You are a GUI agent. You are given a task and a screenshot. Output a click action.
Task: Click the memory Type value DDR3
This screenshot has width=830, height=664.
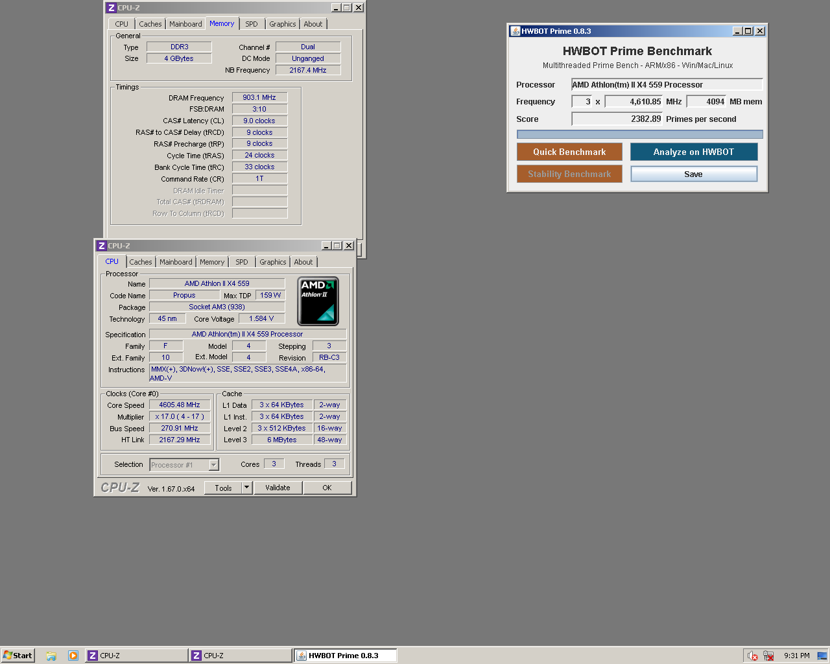(x=179, y=47)
